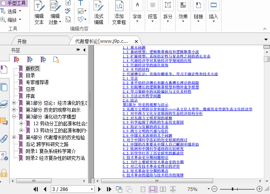Click the Security lock side panel icon
The image size is (270, 194).
(4, 173)
